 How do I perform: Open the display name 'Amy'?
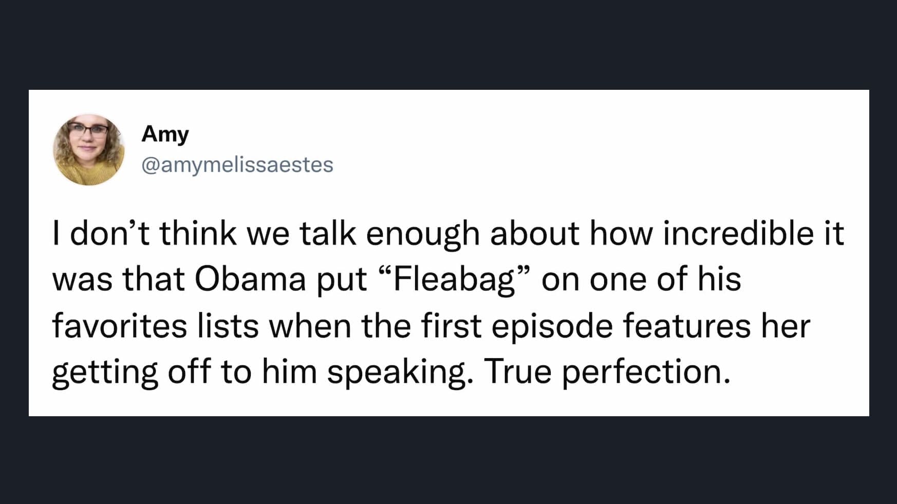click(x=165, y=134)
